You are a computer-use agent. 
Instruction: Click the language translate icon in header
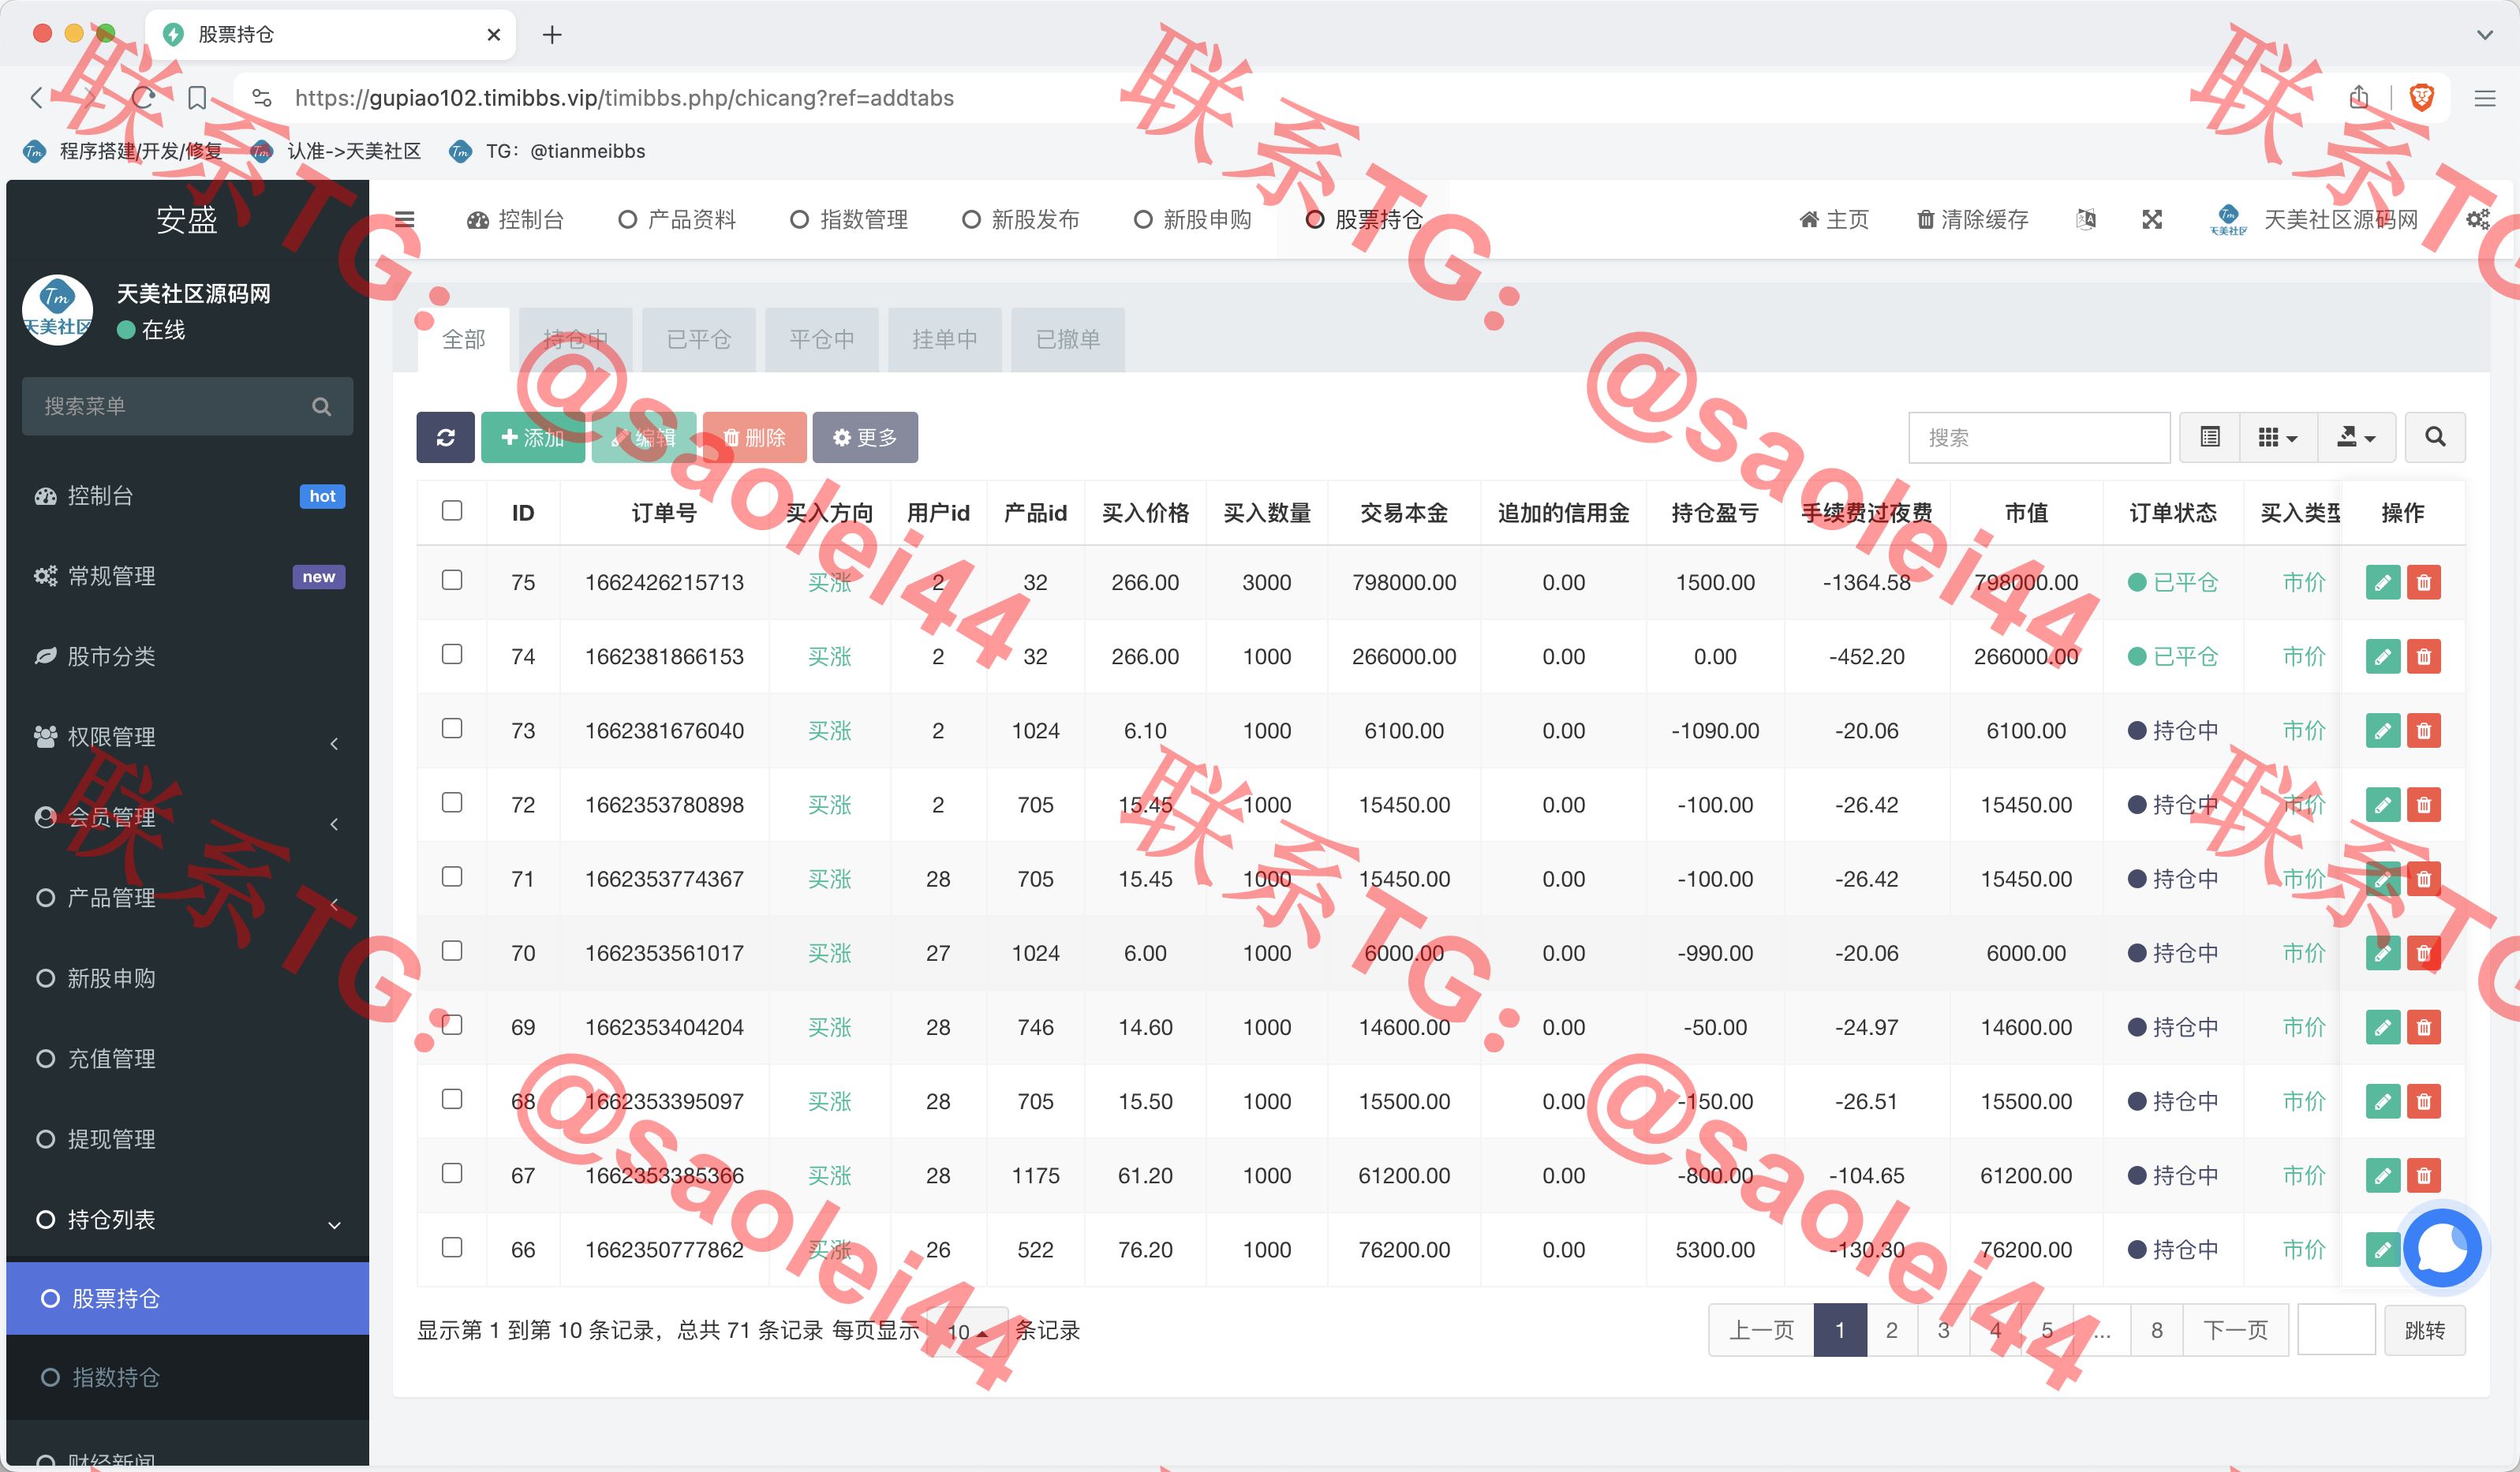(2086, 219)
